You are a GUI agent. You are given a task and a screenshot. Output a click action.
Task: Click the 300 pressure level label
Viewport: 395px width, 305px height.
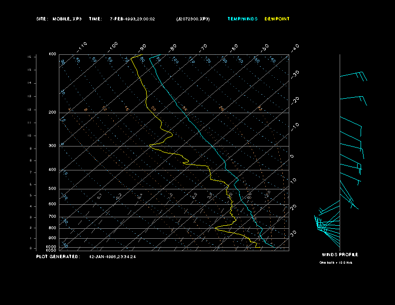click(52, 146)
